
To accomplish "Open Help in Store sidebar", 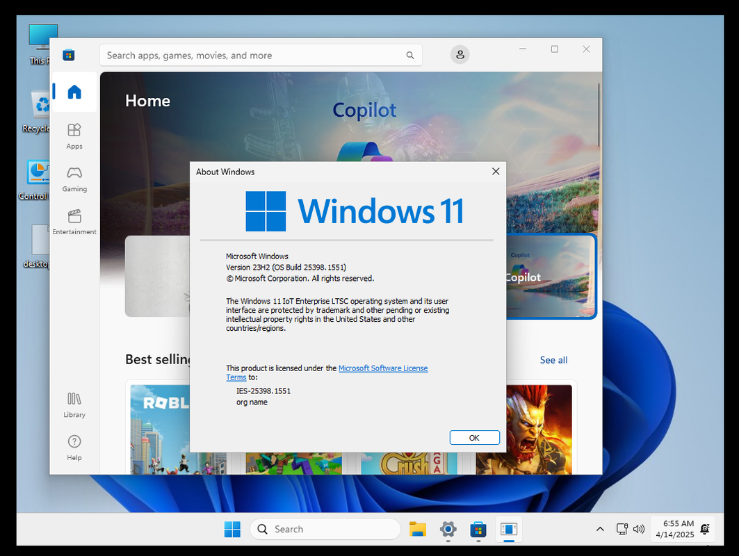I will click(x=74, y=448).
